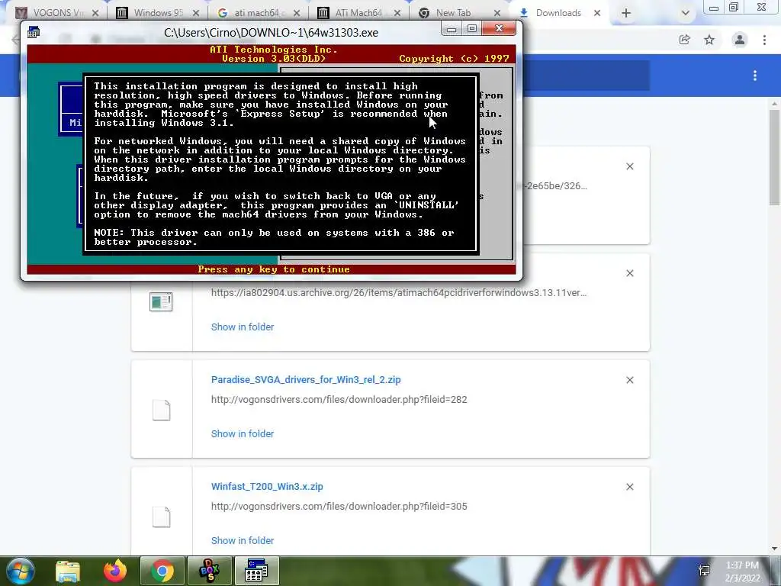This screenshot has width=781, height=586.
Task: Close the ATi Mach64 tab
Action: pyautogui.click(x=397, y=13)
